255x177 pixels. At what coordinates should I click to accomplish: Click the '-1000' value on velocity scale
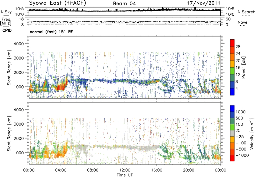[x=242, y=155]
